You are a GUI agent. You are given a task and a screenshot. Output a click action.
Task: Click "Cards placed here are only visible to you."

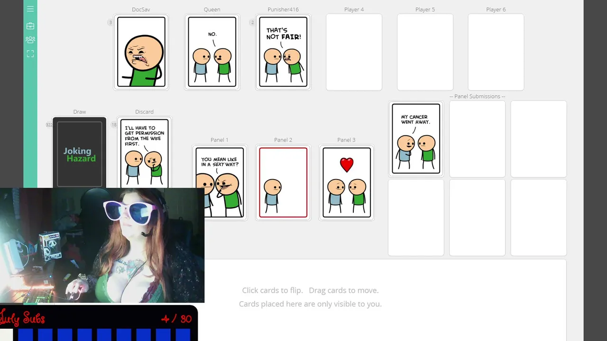[310, 304]
